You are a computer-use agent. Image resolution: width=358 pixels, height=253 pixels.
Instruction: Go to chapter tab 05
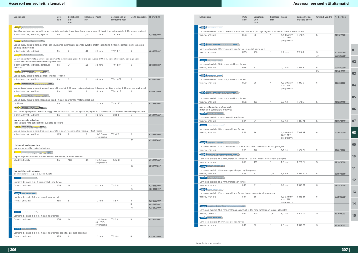tap(354, 97)
